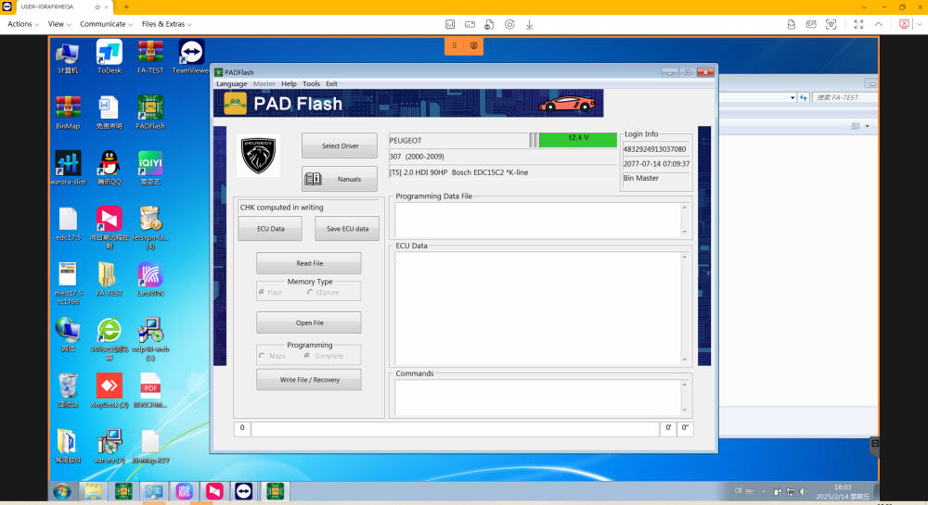
Task: Expand the Actions dropdown in the remote toolbar
Action: tap(23, 24)
